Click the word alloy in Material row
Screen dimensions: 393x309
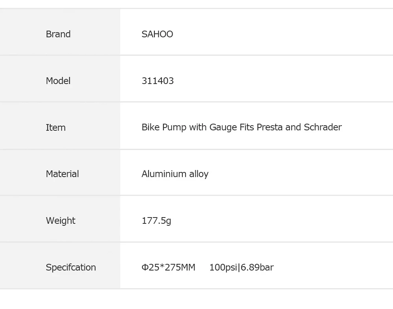(199, 174)
